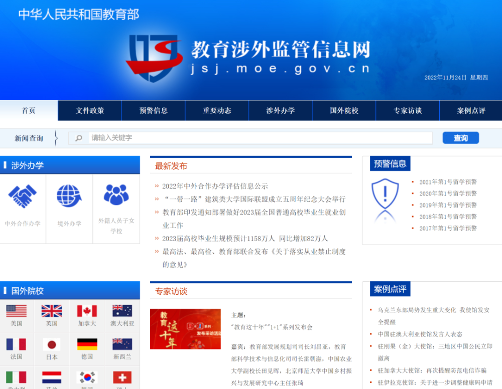
Task: Select the Switzerland flag icon
Action: pos(122,377)
